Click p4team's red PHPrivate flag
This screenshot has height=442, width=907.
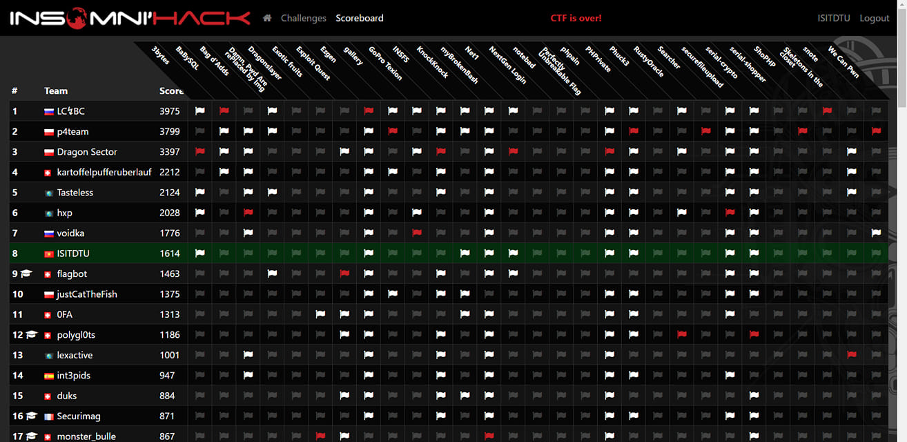[x=634, y=131]
